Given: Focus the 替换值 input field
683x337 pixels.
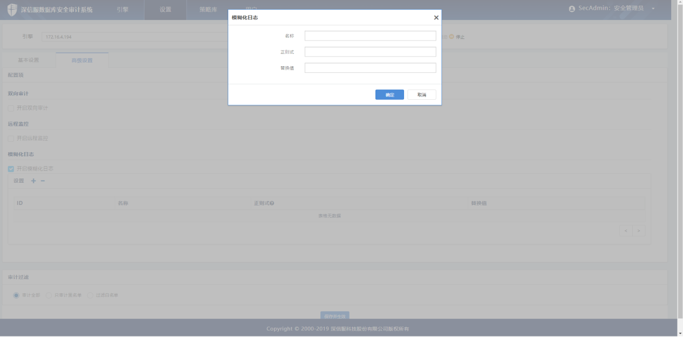Looking at the screenshot, I should pyautogui.click(x=370, y=68).
